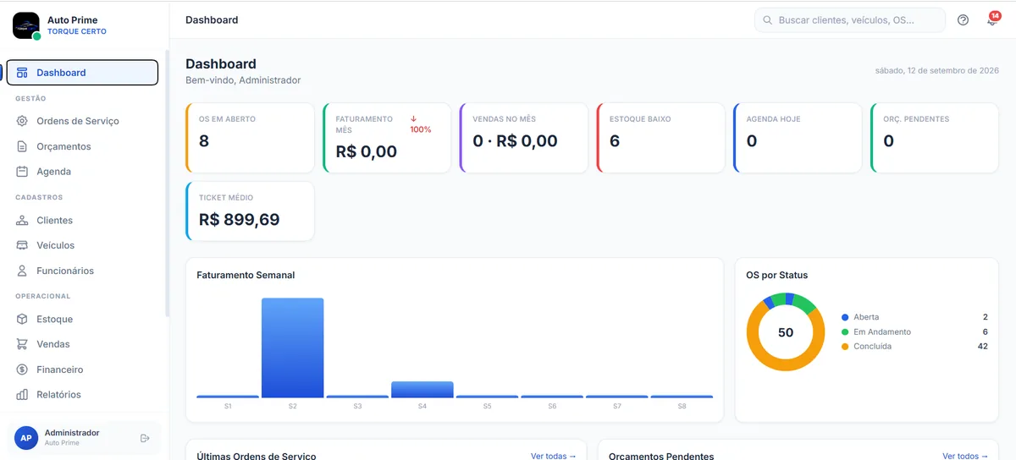Image resolution: width=1016 pixels, height=460 pixels.
Task: Open the Agenda Hoje card
Action: click(798, 138)
